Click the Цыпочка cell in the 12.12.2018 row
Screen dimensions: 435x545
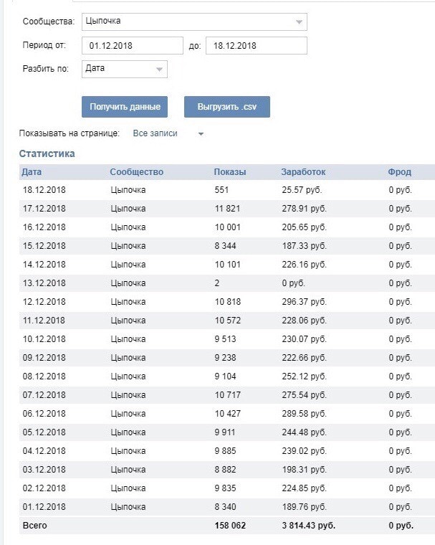tap(128, 302)
